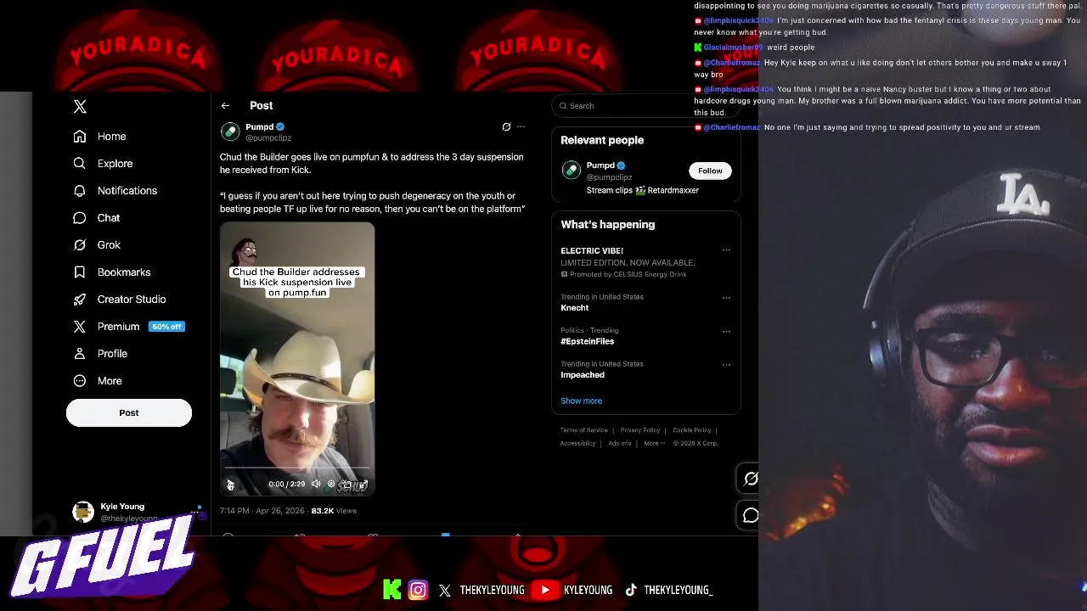The width and height of the screenshot is (1087, 611).
Task: Open the Accessibility footer link
Action: coord(577,443)
